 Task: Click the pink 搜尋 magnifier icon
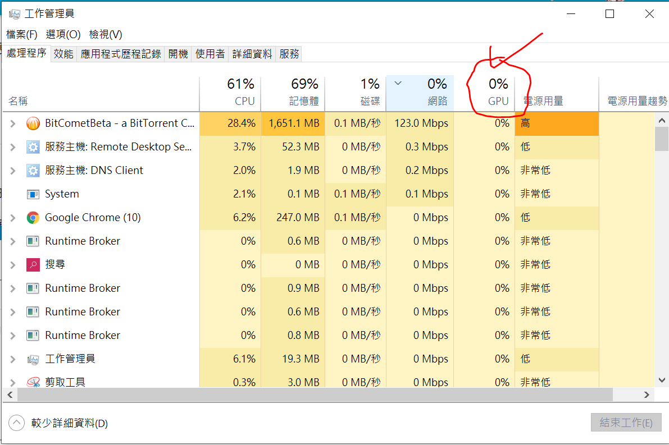click(x=33, y=265)
